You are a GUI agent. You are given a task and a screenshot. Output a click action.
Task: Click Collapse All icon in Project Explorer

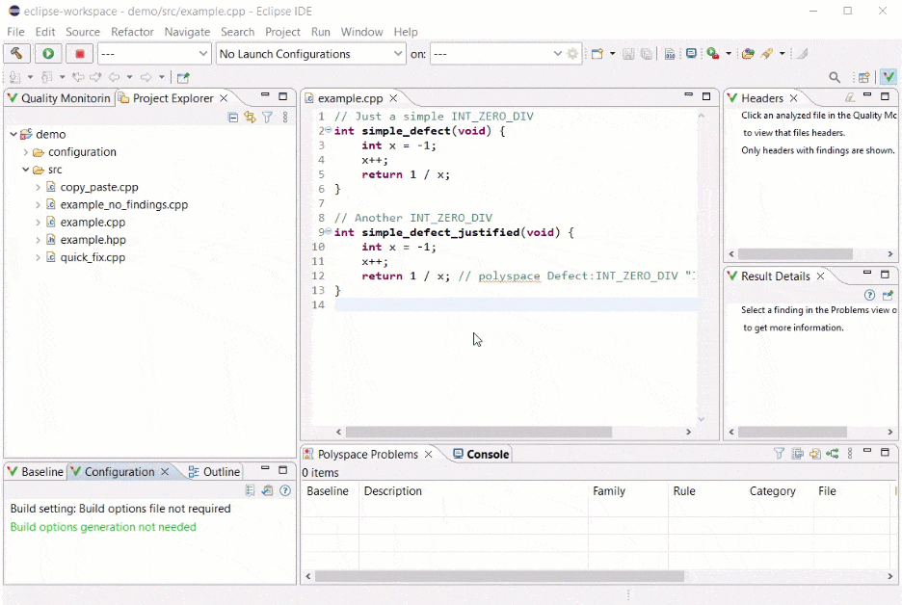[x=233, y=118]
